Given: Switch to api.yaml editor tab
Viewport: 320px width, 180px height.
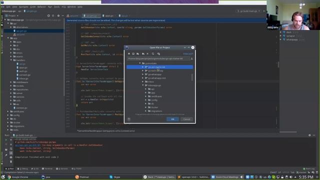Looking at the screenshot, I should 72,15.
